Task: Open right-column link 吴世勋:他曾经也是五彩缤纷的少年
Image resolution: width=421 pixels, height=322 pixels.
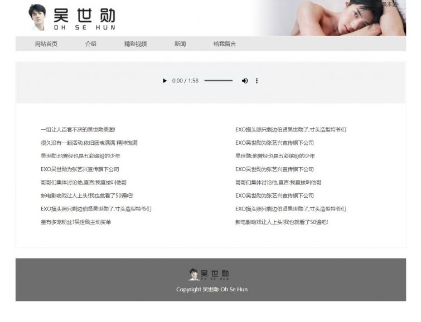Action: click(275, 156)
